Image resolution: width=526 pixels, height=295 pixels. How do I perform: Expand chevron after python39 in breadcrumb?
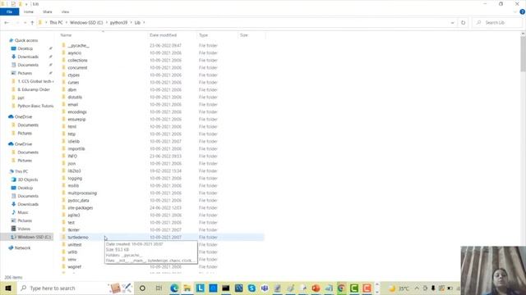click(131, 22)
